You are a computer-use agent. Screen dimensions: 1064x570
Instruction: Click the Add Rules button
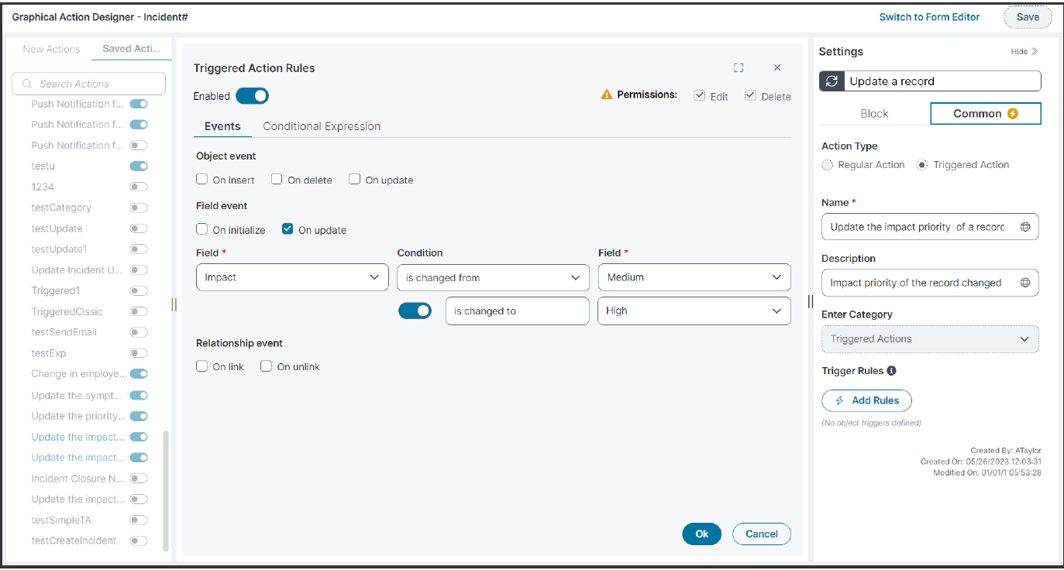coord(866,400)
